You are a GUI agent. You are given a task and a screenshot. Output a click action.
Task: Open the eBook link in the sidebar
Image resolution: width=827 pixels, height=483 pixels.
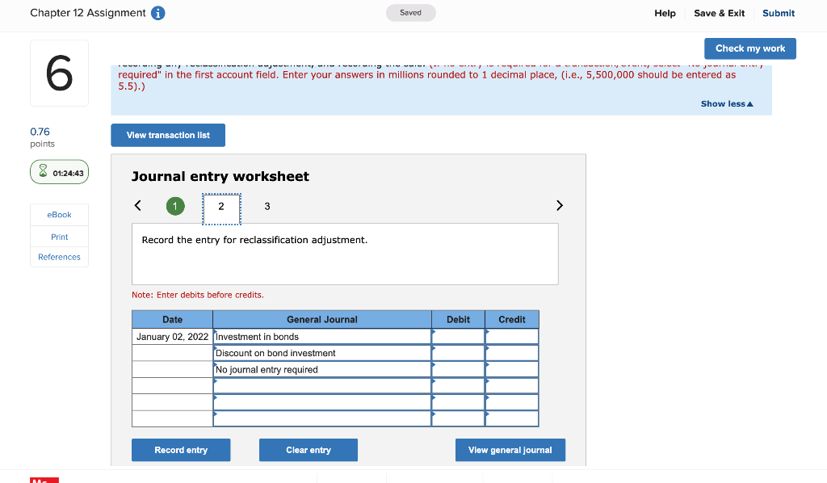coord(59,214)
